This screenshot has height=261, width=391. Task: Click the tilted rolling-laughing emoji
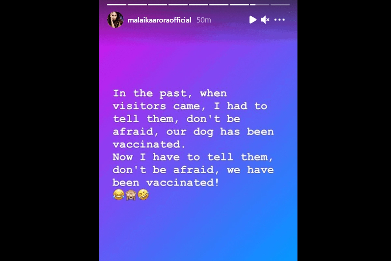click(x=143, y=195)
